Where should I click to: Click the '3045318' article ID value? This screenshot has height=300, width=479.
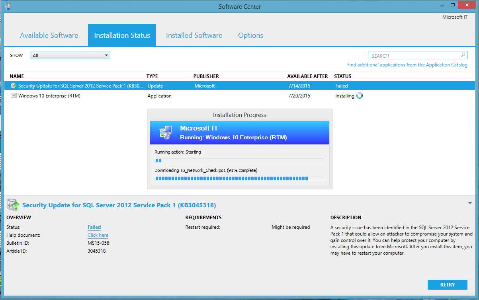click(97, 251)
